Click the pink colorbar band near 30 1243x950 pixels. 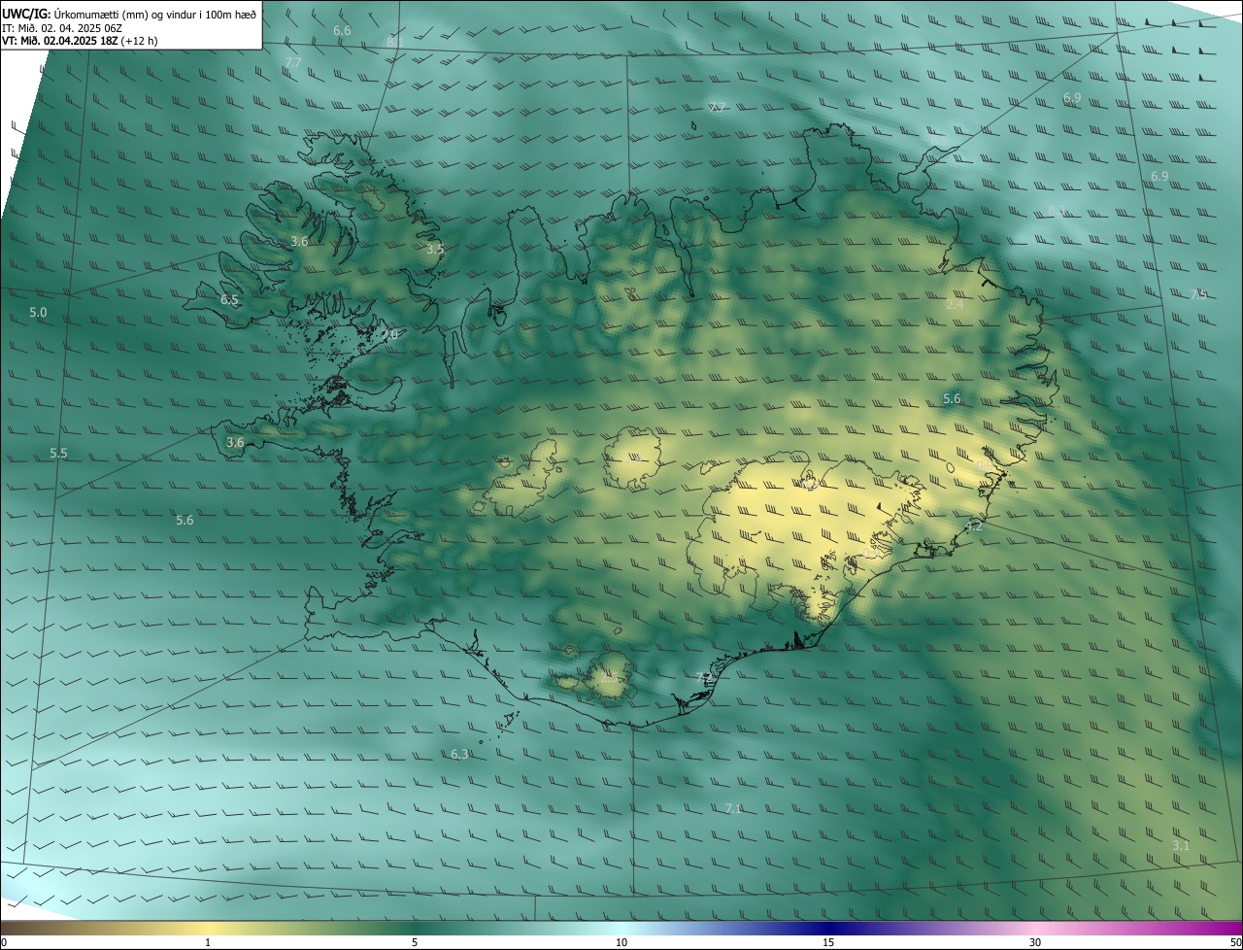(1035, 928)
